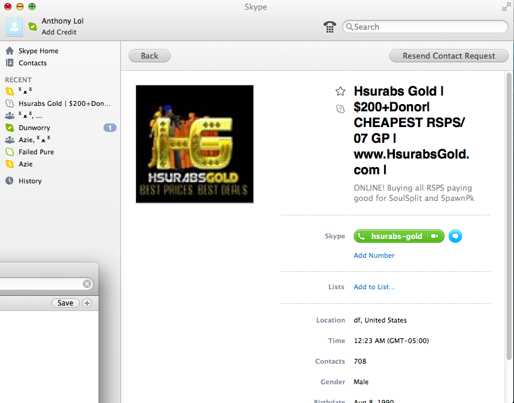Click the Search field

425,27
